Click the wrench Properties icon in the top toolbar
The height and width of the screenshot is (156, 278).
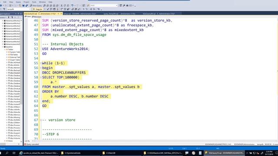124,6
